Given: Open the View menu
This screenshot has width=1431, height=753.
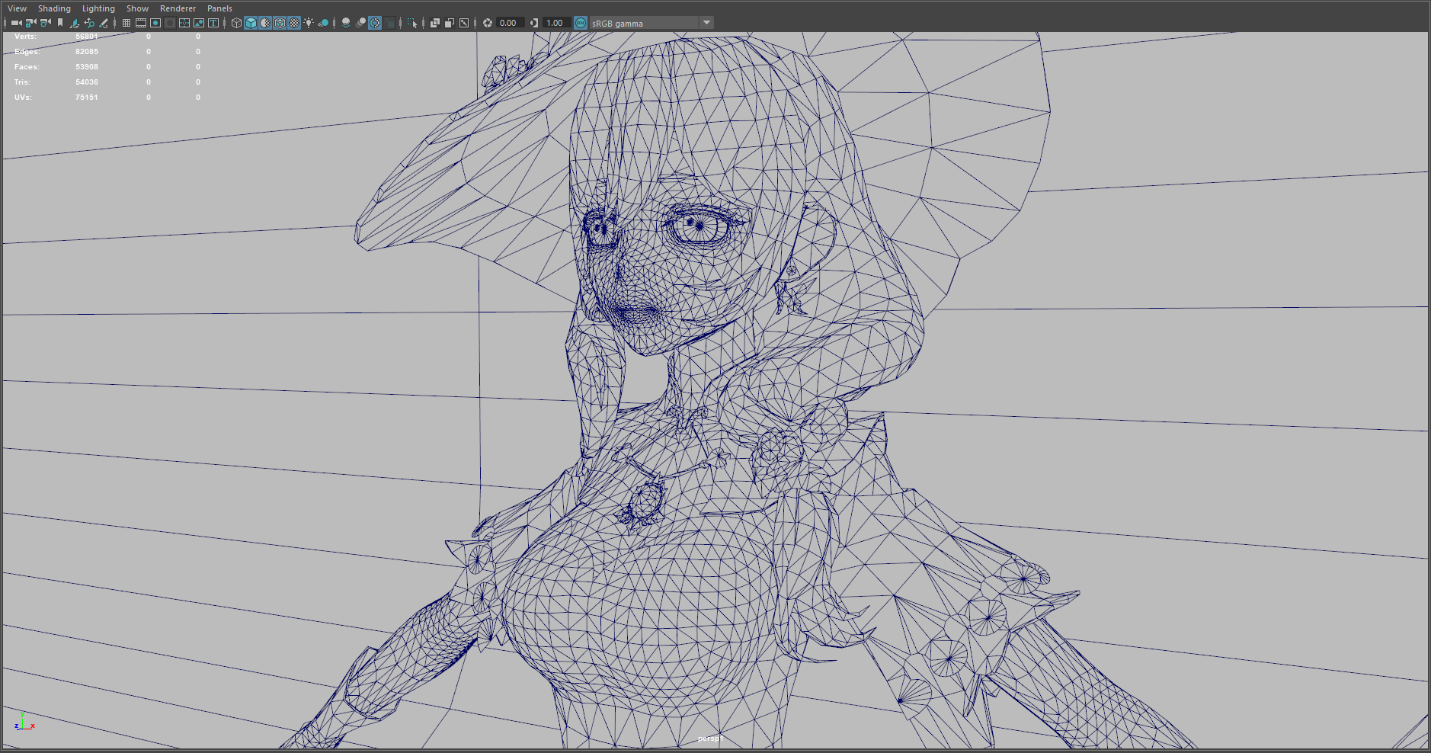Looking at the screenshot, I should coord(17,8).
